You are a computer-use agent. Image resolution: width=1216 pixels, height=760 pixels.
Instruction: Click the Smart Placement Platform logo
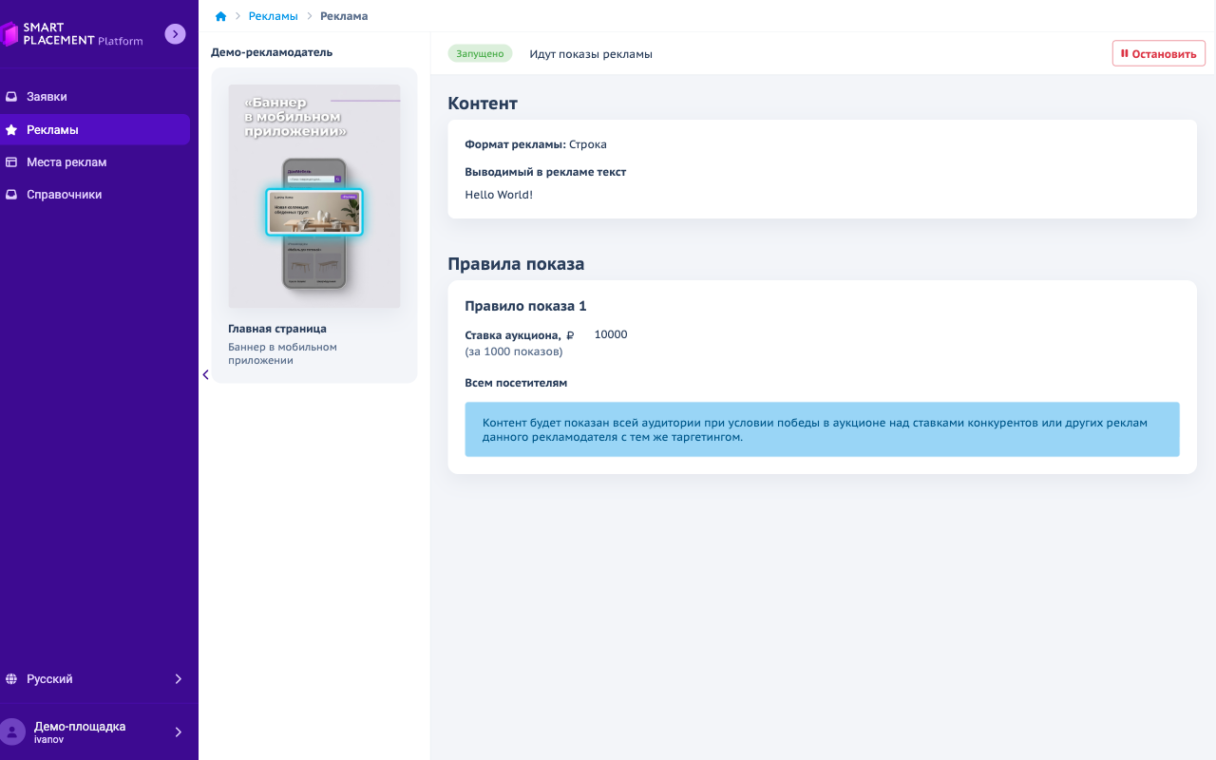(x=72, y=34)
